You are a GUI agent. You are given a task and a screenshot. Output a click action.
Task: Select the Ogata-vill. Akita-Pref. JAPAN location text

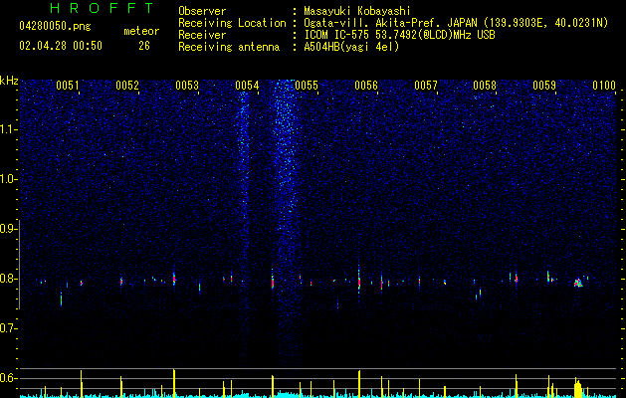click(x=456, y=23)
